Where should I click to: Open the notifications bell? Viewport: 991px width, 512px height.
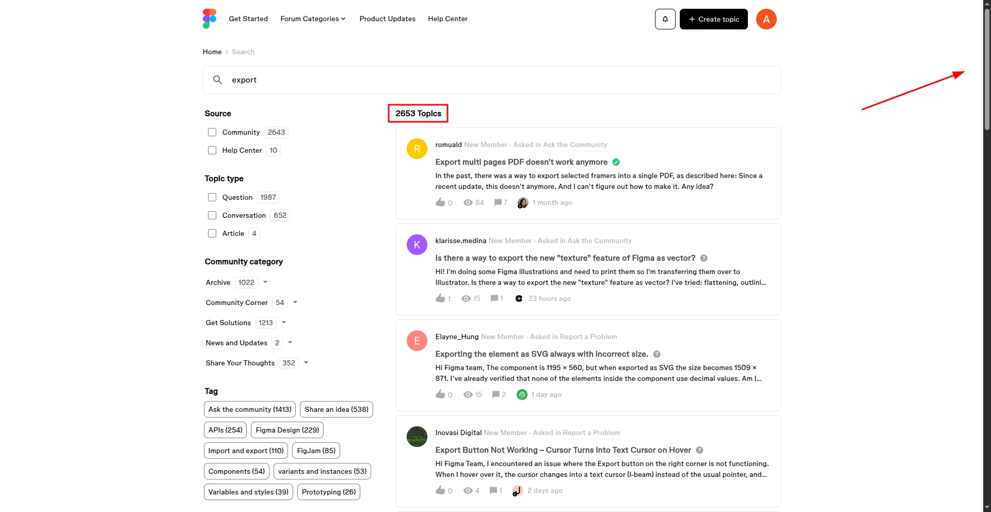665,19
